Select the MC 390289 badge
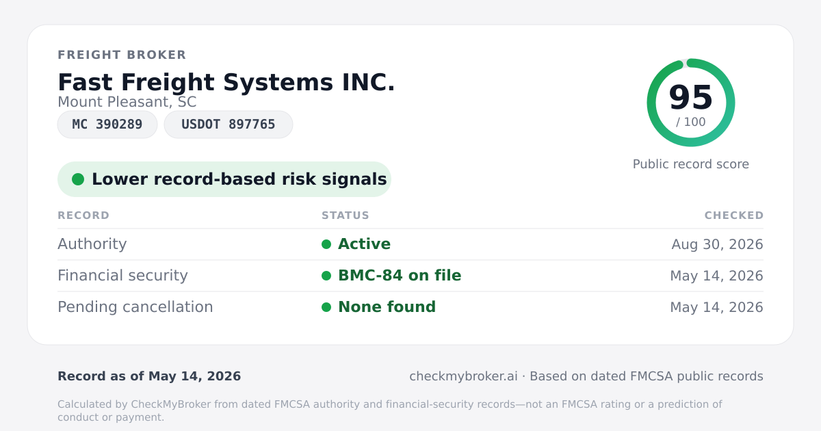This screenshot has width=821, height=431. point(107,125)
